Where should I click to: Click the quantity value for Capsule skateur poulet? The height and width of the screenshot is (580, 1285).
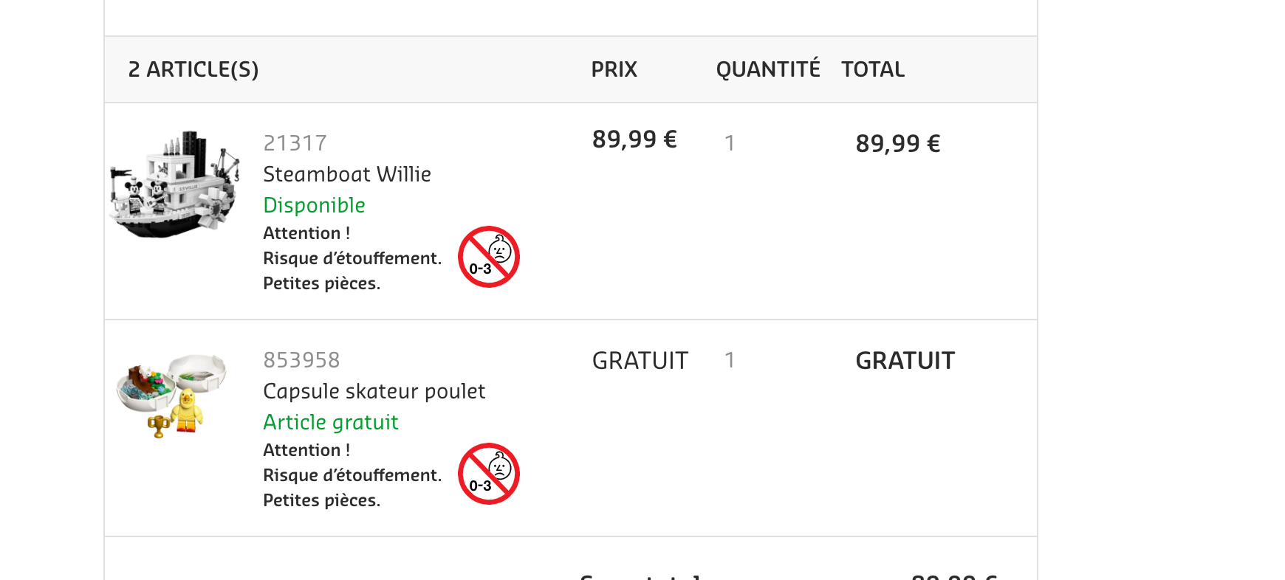730,360
